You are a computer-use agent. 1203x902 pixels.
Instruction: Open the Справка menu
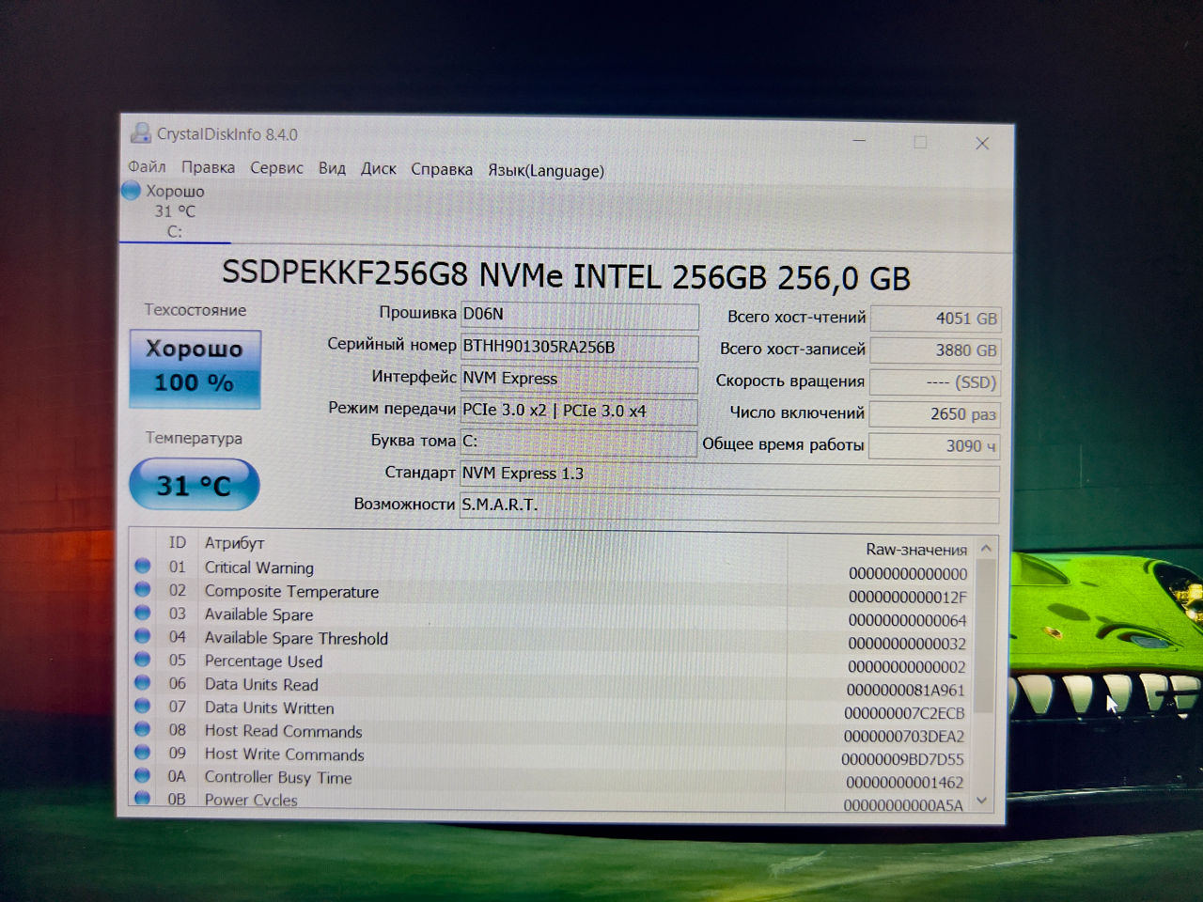(x=441, y=169)
